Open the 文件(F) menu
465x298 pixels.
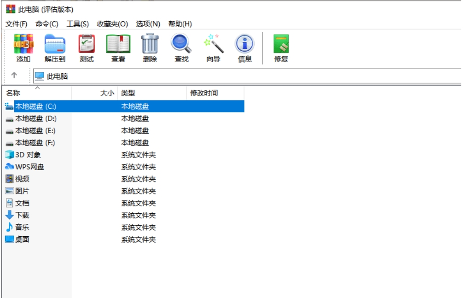(16, 24)
